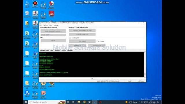Screen dimensions: 185x104
Task: Click the active Chinese Miracle taskbar icon
Action: pyautogui.click(x=95, y=102)
